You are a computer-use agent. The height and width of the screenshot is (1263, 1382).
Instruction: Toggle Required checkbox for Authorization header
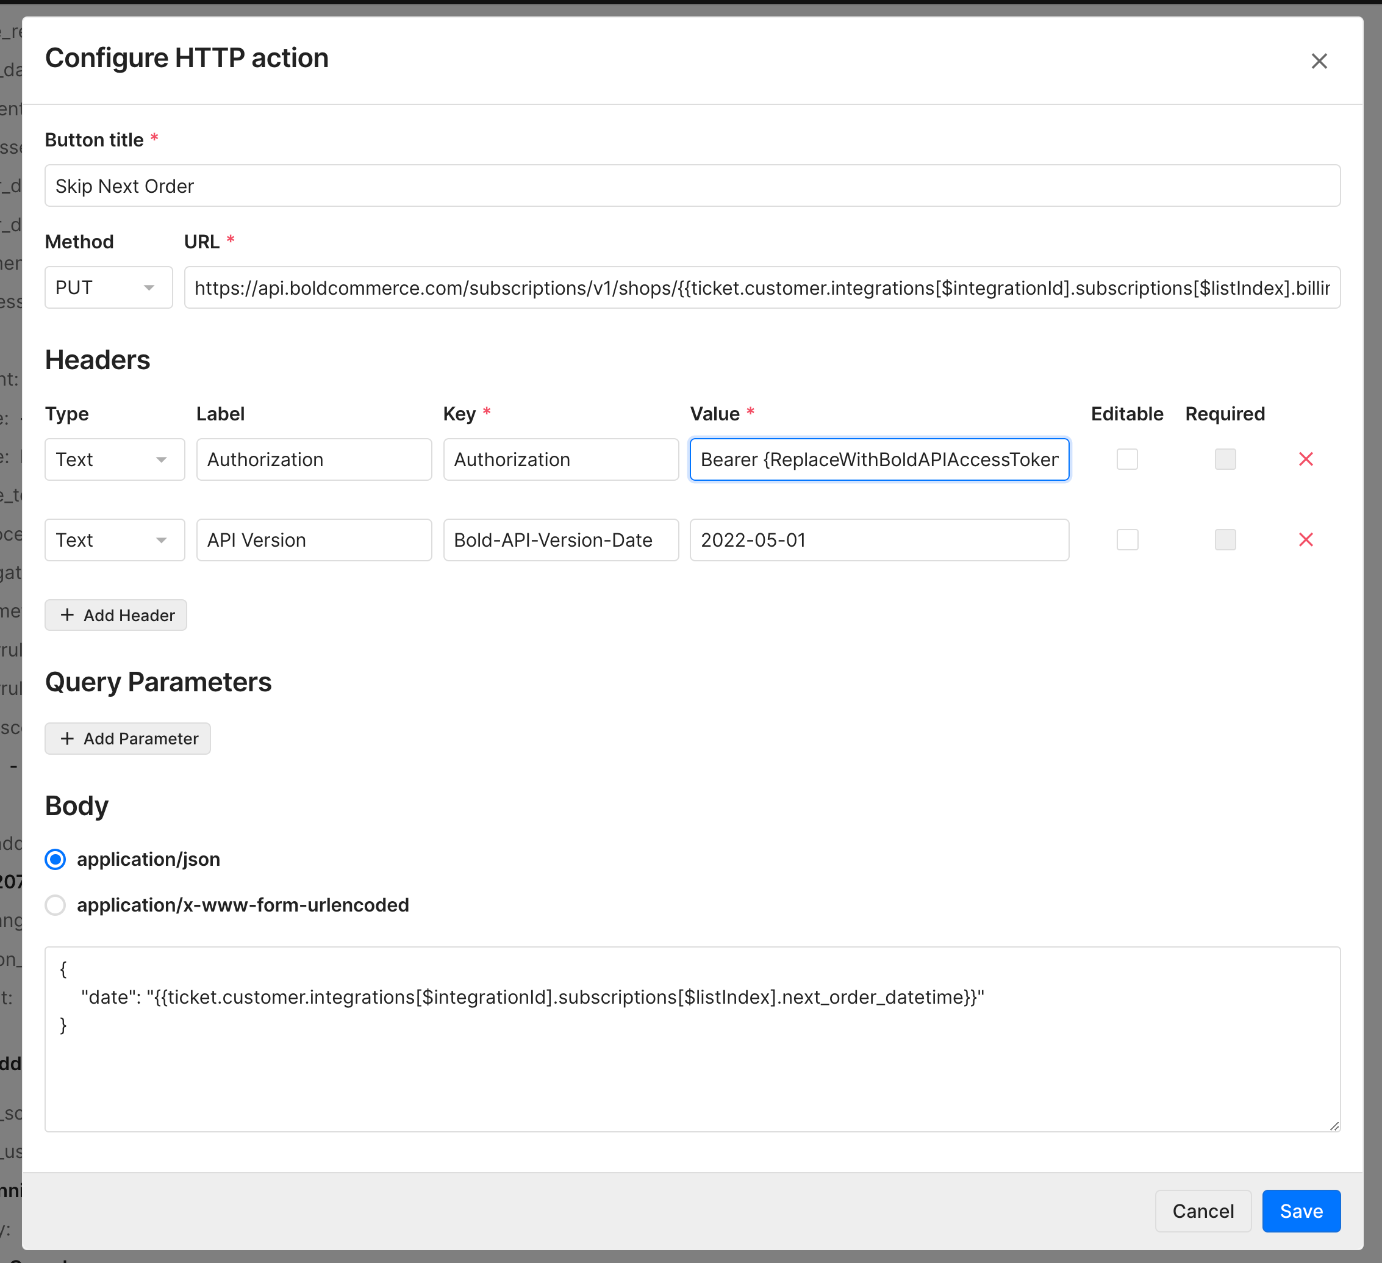[x=1224, y=459]
